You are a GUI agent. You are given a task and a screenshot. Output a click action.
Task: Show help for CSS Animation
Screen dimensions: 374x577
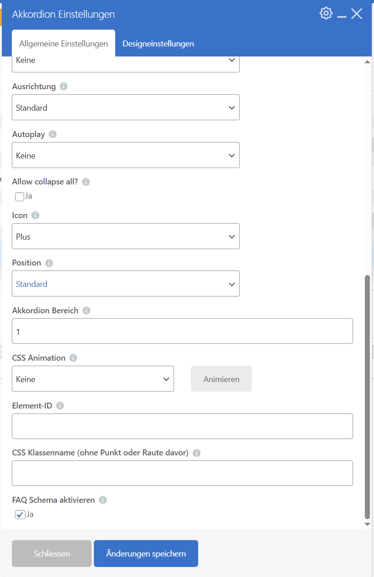(73, 358)
